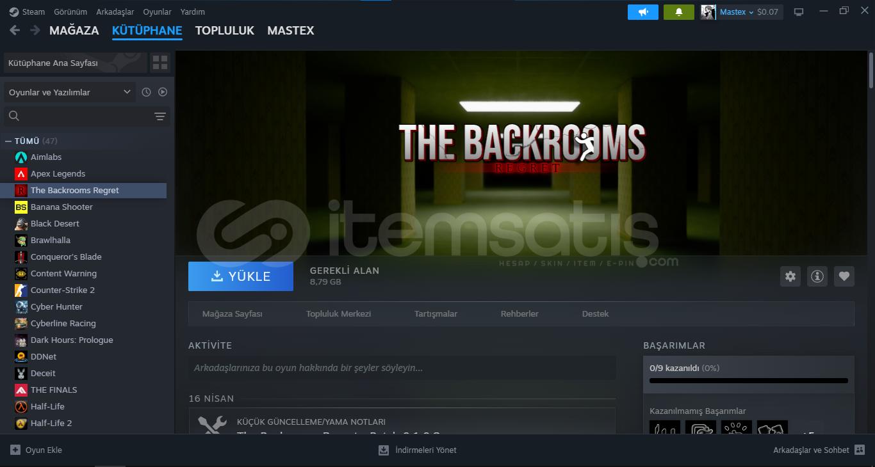Open the Oyunlar menu
Screen dimensions: 875x467
pos(157,12)
